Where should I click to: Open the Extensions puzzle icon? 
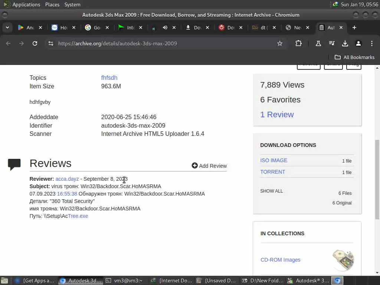tap(299, 43)
